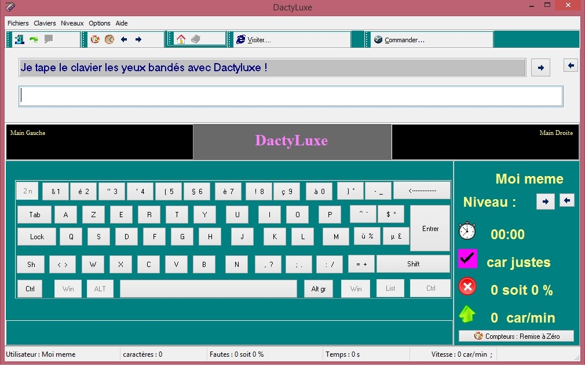Click the letter A key
The width and height of the screenshot is (585, 366).
[65, 214]
